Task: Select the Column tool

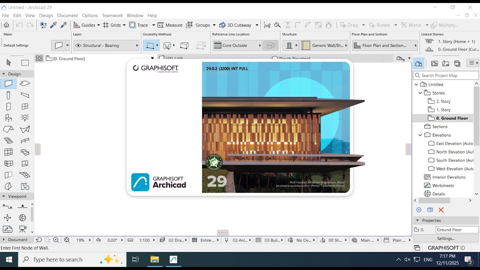Action: tap(9, 95)
